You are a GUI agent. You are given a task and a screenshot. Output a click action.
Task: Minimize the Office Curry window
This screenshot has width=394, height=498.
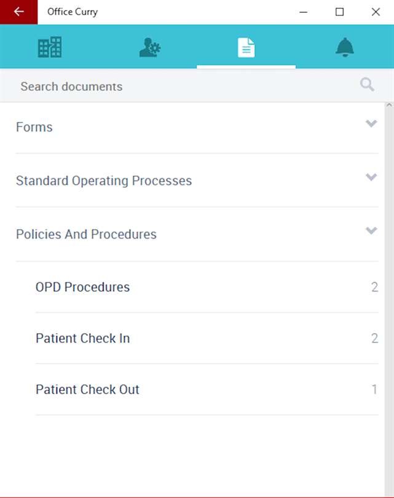tap(303, 12)
